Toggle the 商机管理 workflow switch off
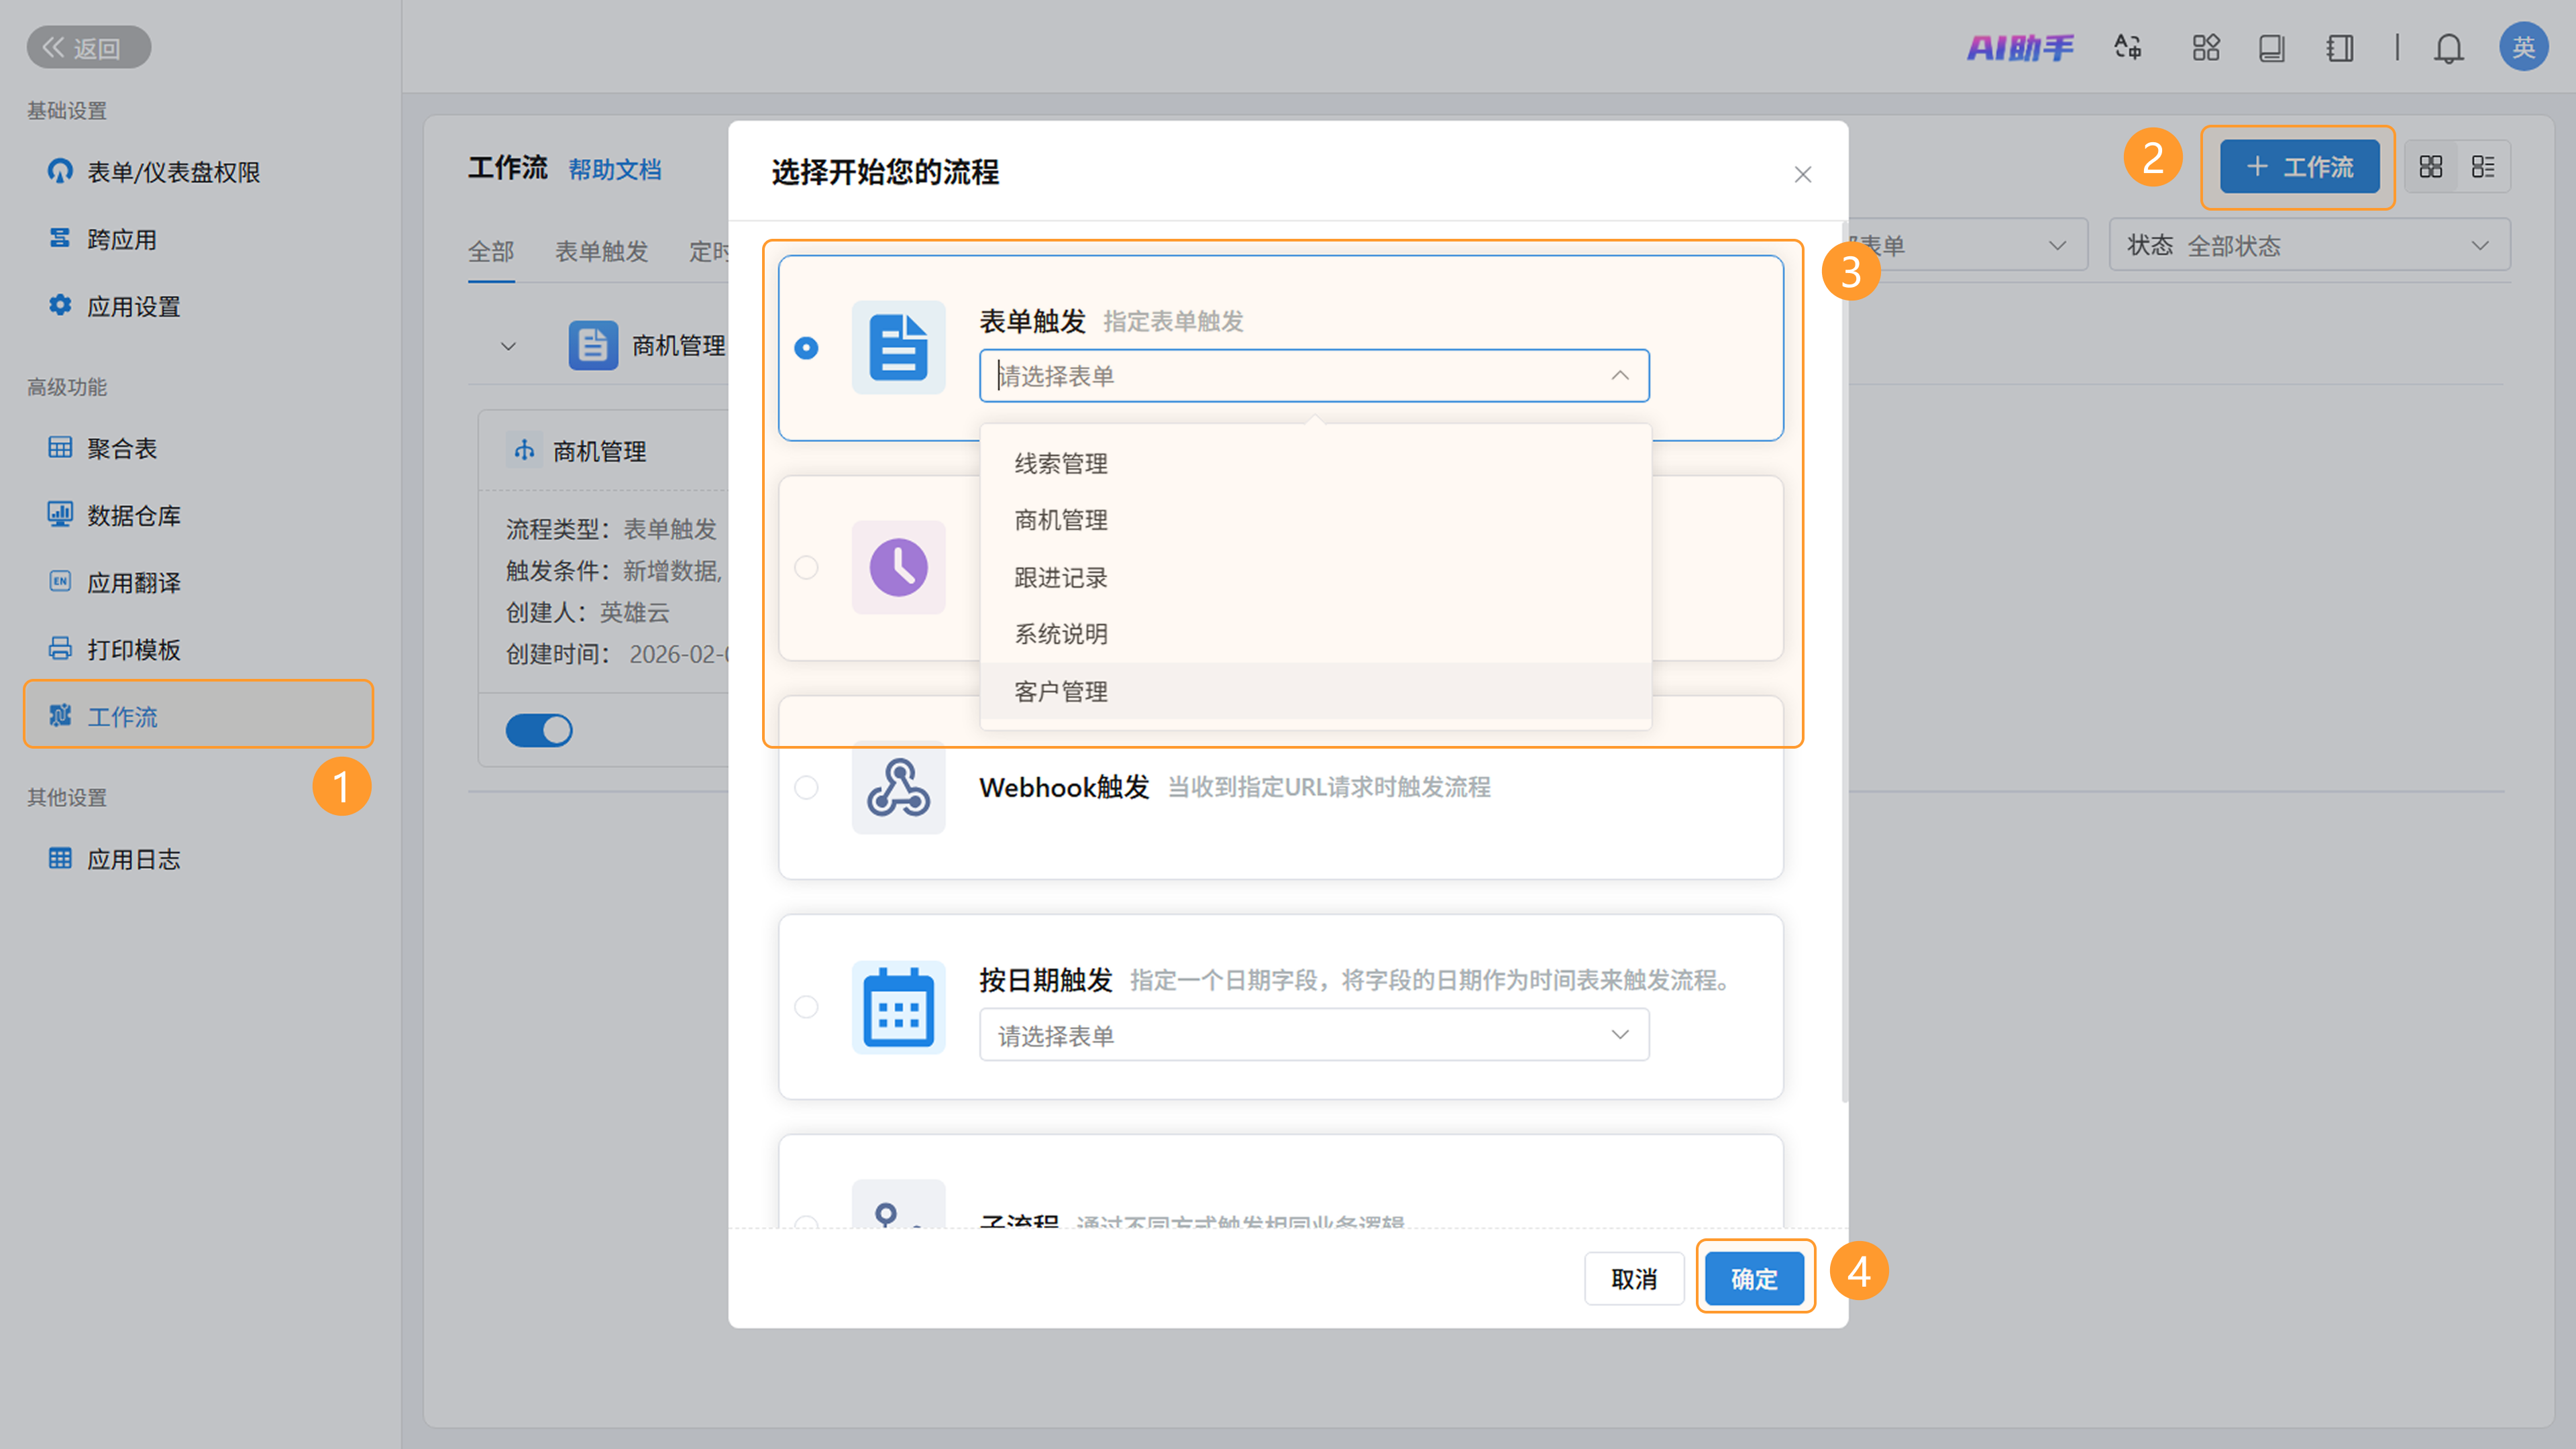The height and width of the screenshot is (1449, 2576). 539,730
